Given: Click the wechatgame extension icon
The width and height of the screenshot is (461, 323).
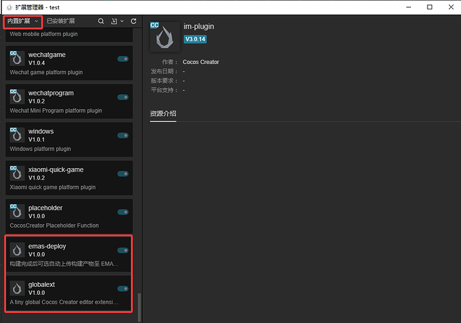Looking at the screenshot, I should pyautogui.click(x=17, y=59).
